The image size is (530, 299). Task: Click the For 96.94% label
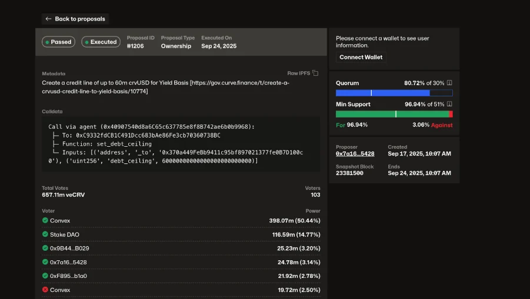352,125
